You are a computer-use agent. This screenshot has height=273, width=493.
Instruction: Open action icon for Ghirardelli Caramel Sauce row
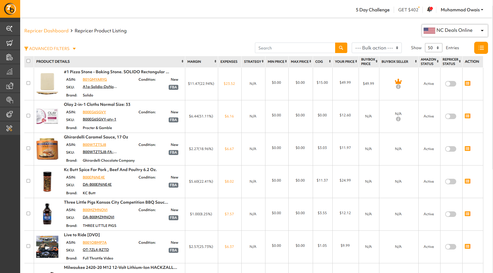click(x=468, y=149)
